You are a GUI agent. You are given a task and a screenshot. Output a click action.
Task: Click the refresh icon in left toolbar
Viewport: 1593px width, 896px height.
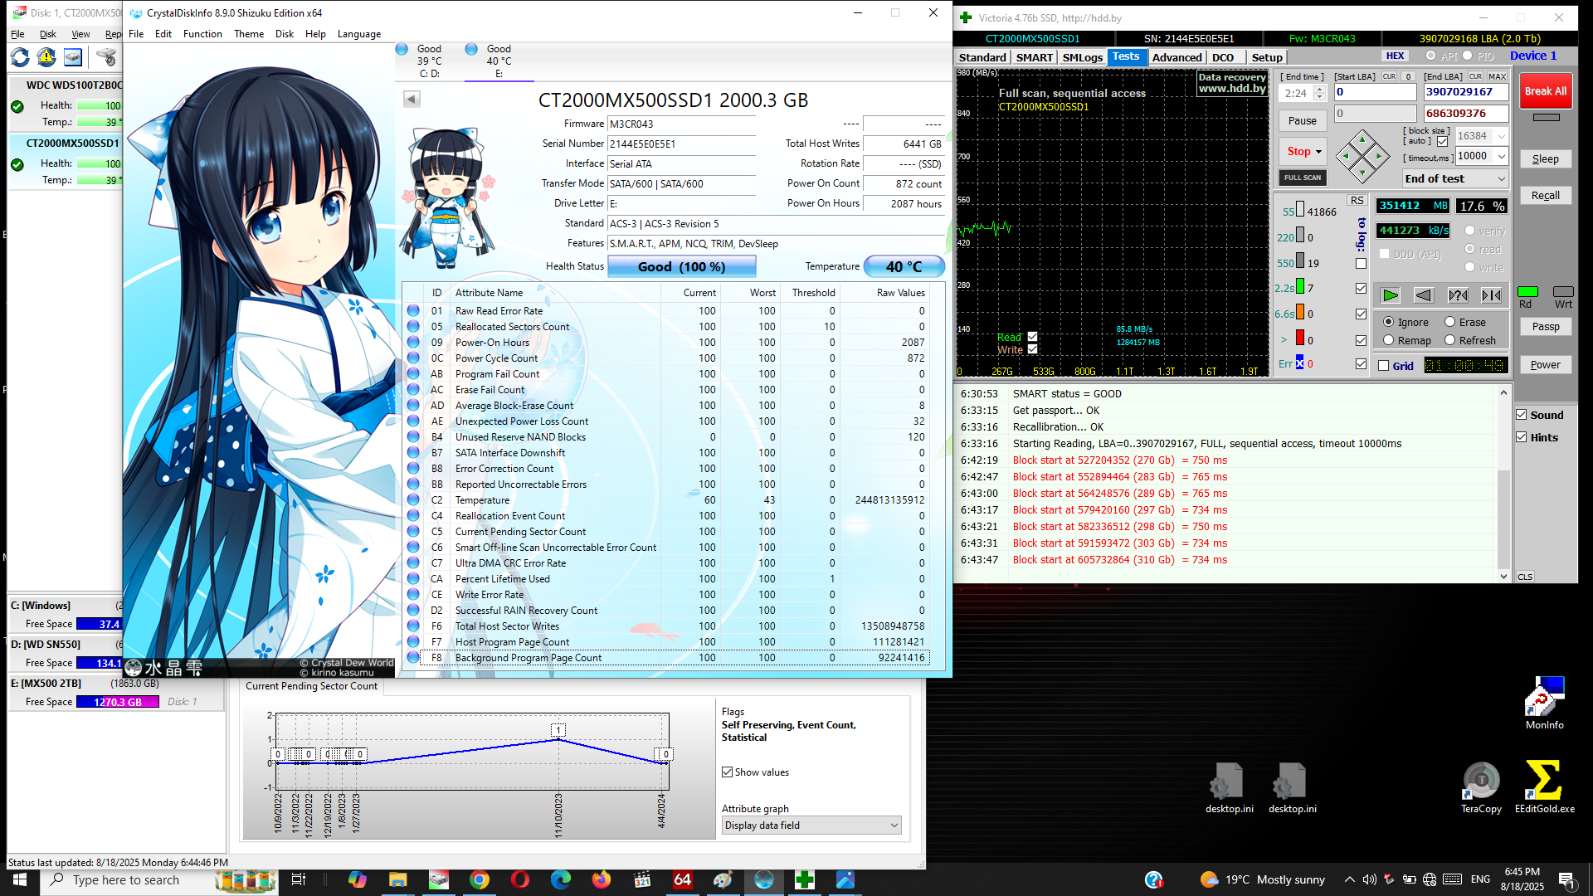pos(20,57)
